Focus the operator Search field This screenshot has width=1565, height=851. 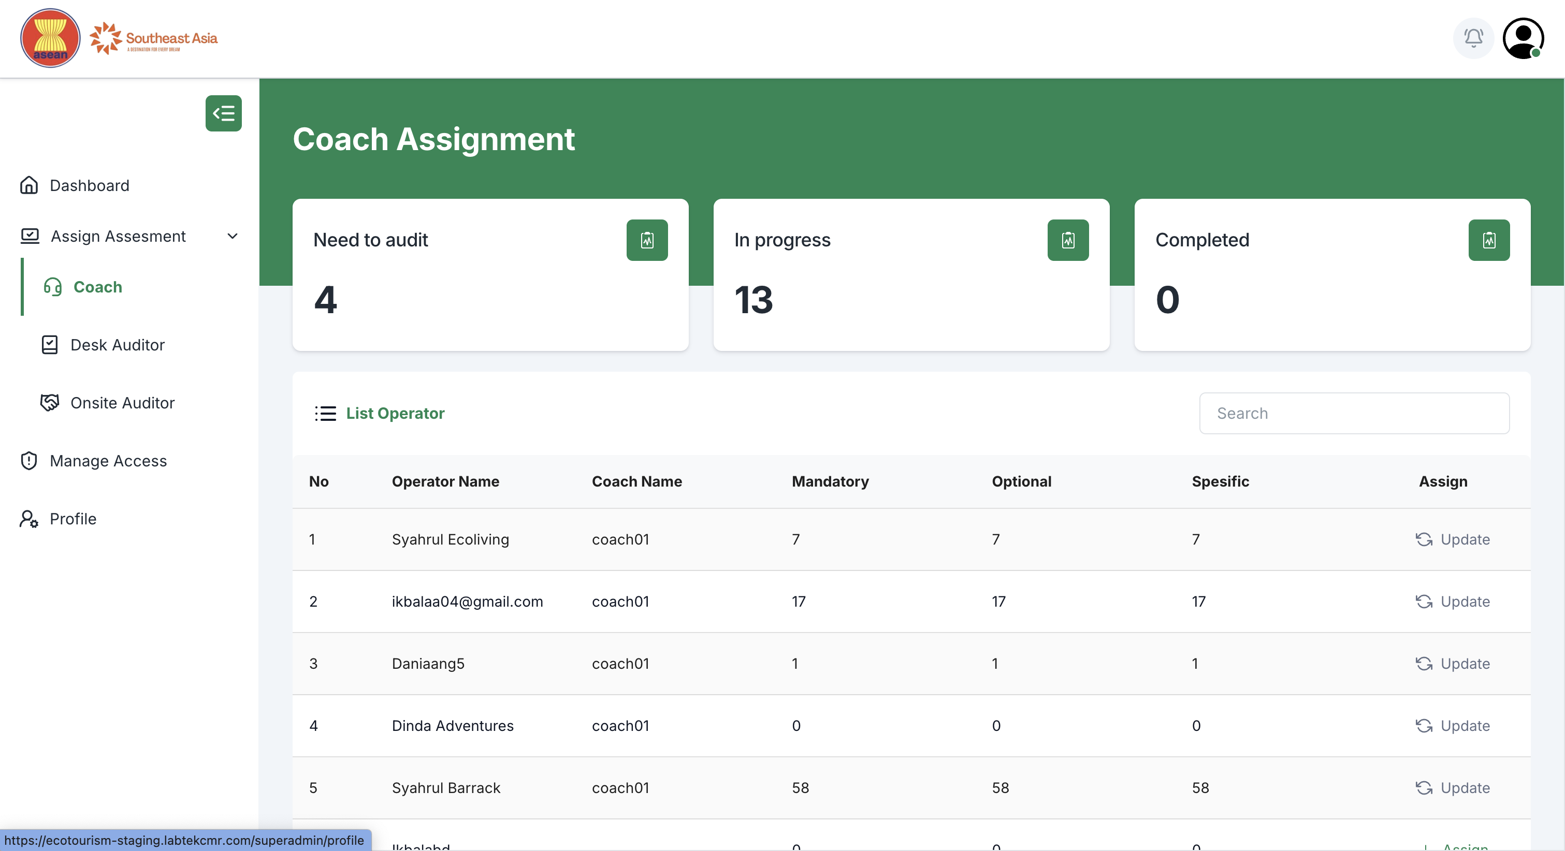(1354, 414)
